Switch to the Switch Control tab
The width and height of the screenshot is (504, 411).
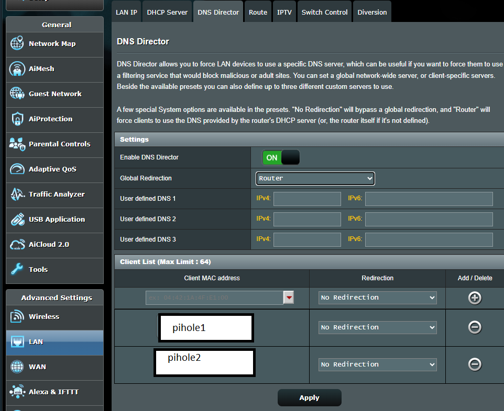coord(324,12)
